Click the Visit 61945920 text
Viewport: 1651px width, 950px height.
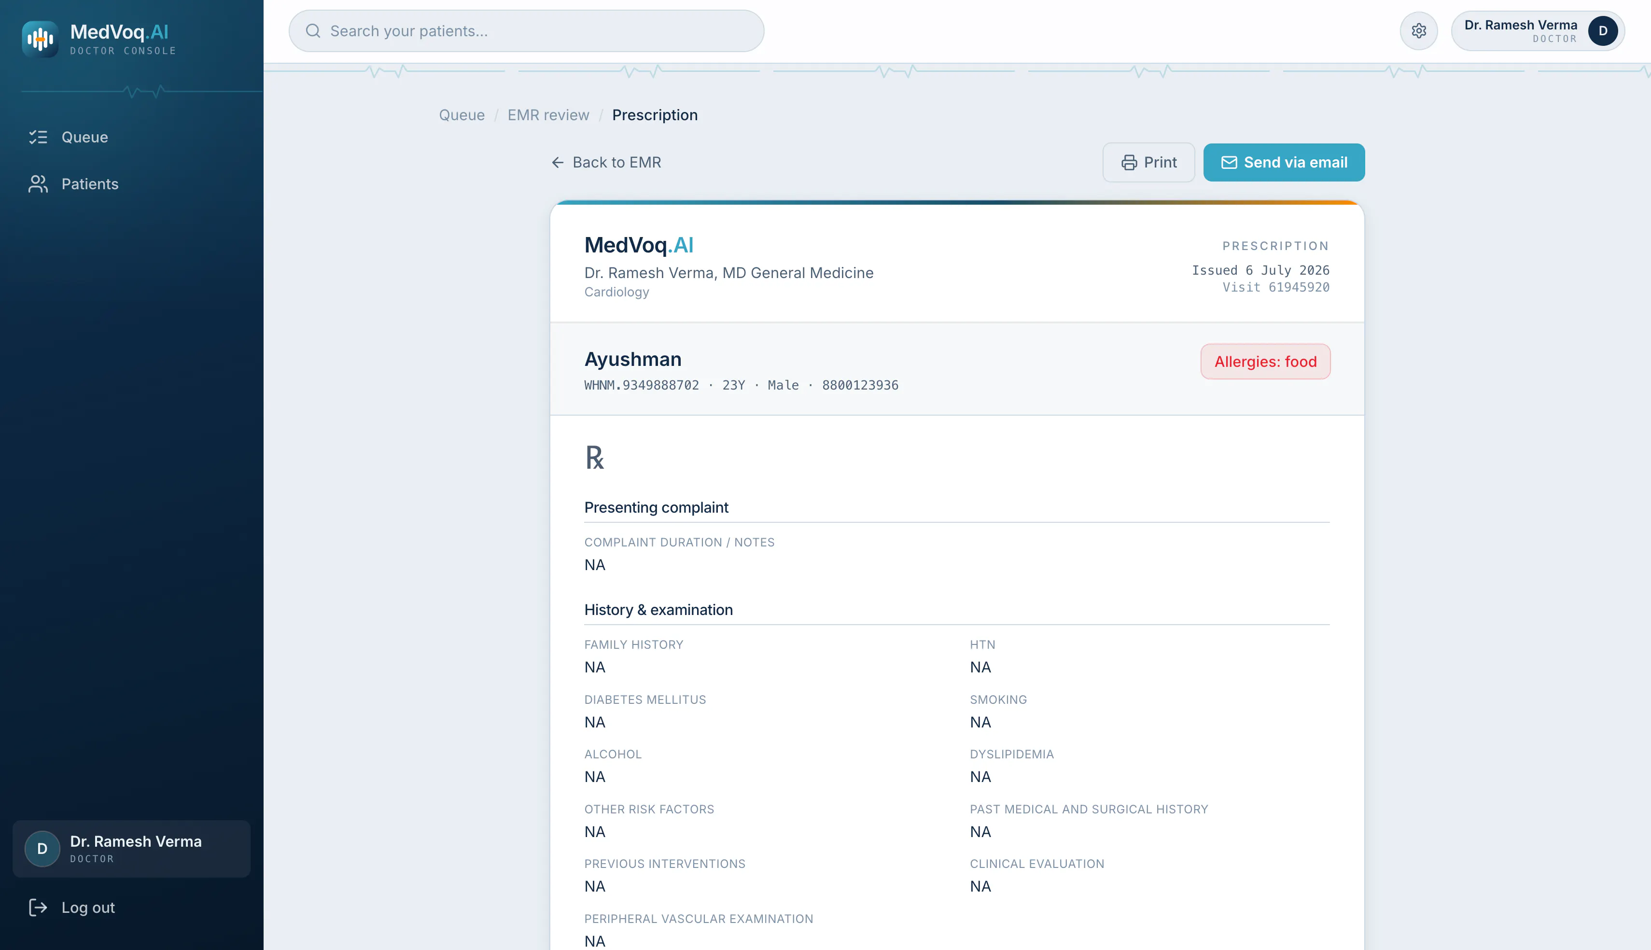(x=1276, y=287)
